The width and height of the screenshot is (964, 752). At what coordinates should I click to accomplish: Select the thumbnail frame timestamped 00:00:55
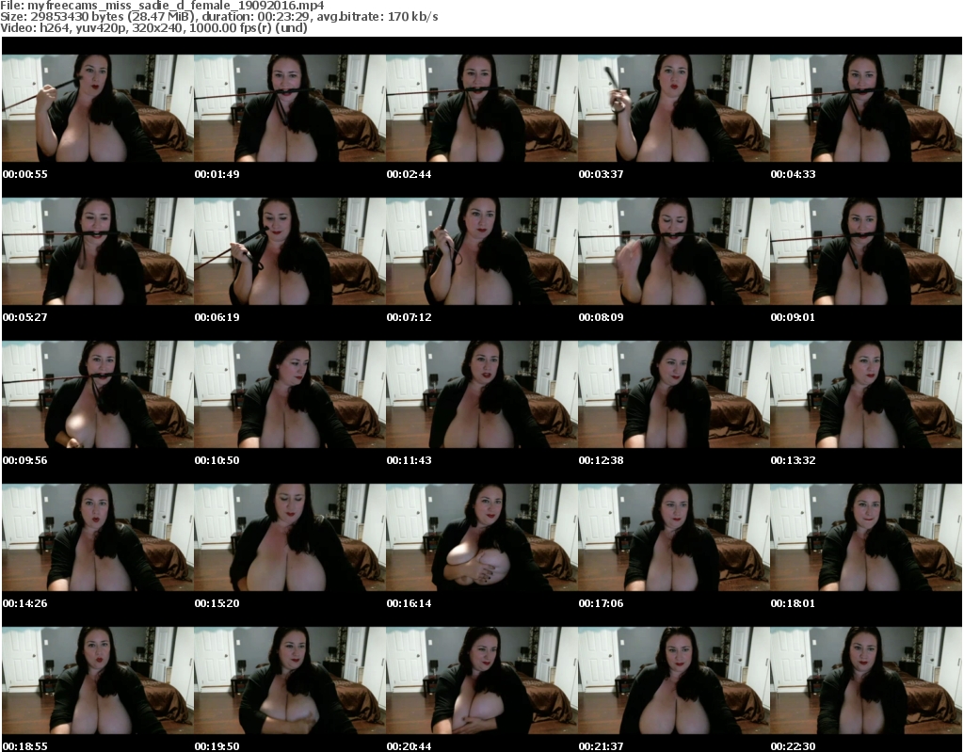(98, 108)
